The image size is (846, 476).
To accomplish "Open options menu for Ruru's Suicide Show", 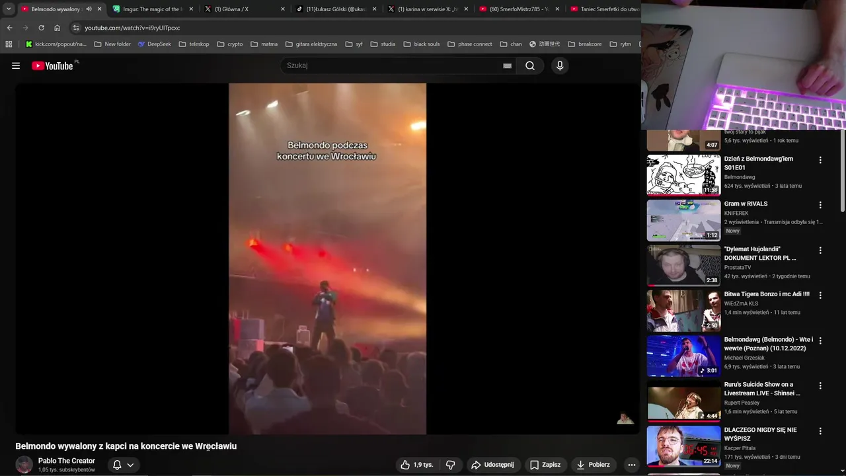I will click(820, 385).
